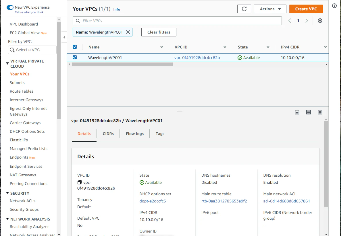Sort by State column arrow

pos(268,47)
